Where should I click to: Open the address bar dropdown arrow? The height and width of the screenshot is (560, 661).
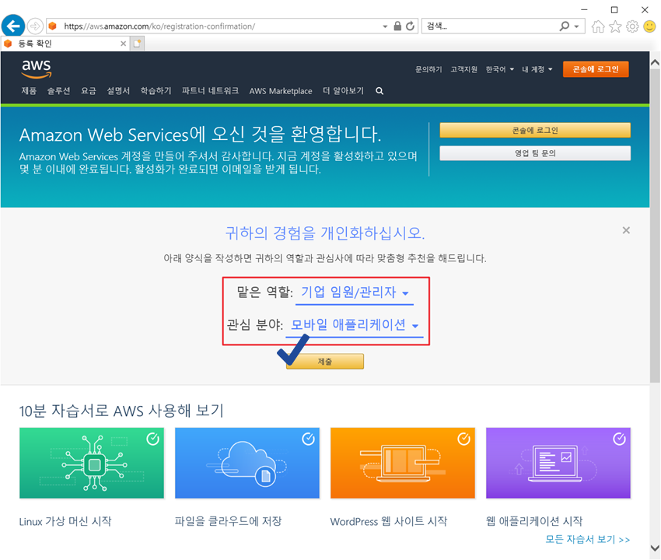point(385,26)
